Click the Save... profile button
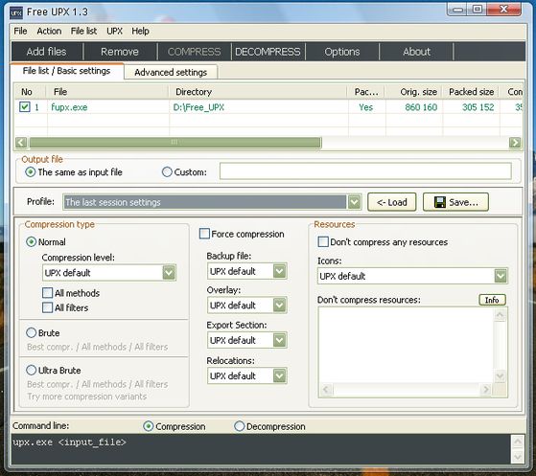This screenshot has height=476, width=536. (455, 202)
